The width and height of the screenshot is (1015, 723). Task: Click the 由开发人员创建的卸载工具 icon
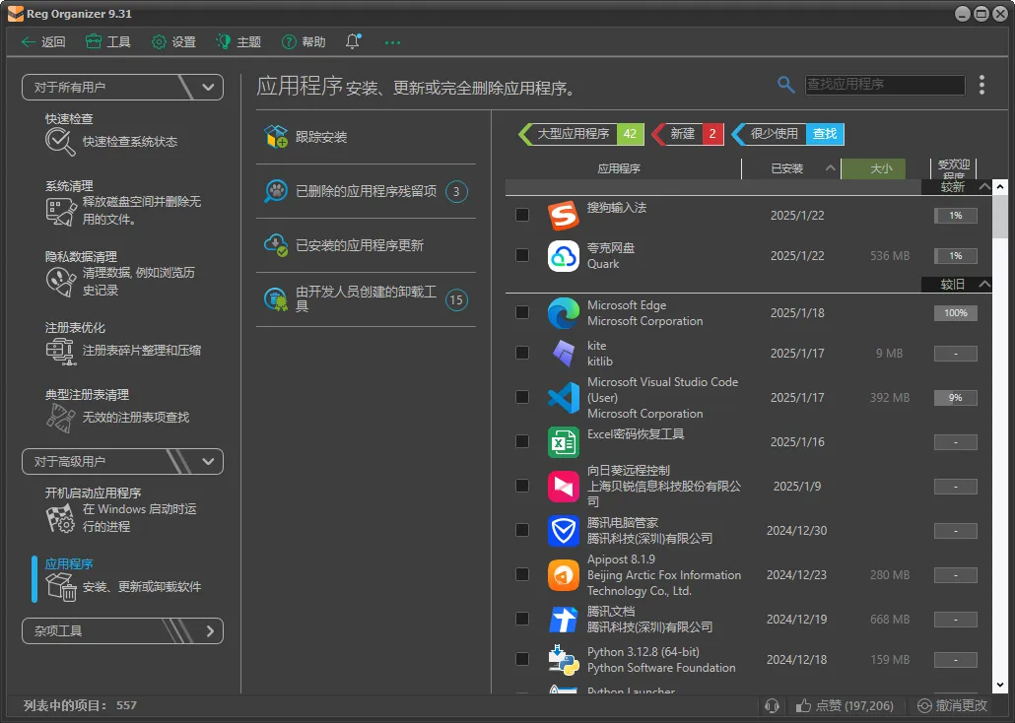276,299
